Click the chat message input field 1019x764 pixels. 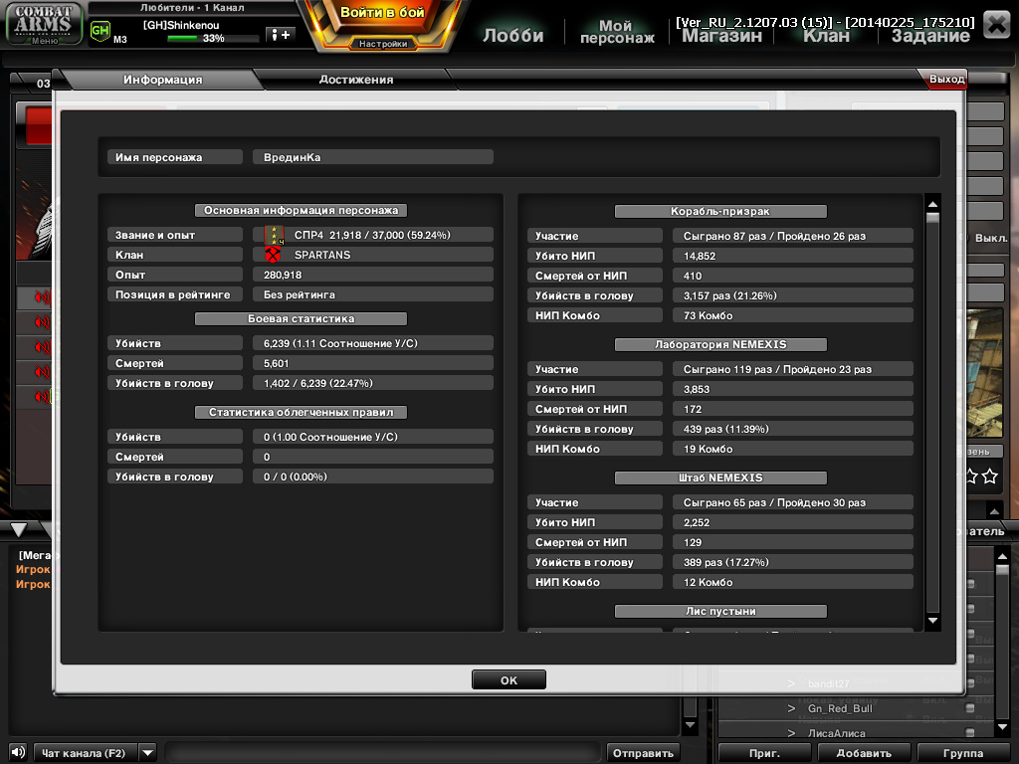[x=383, y=753]
